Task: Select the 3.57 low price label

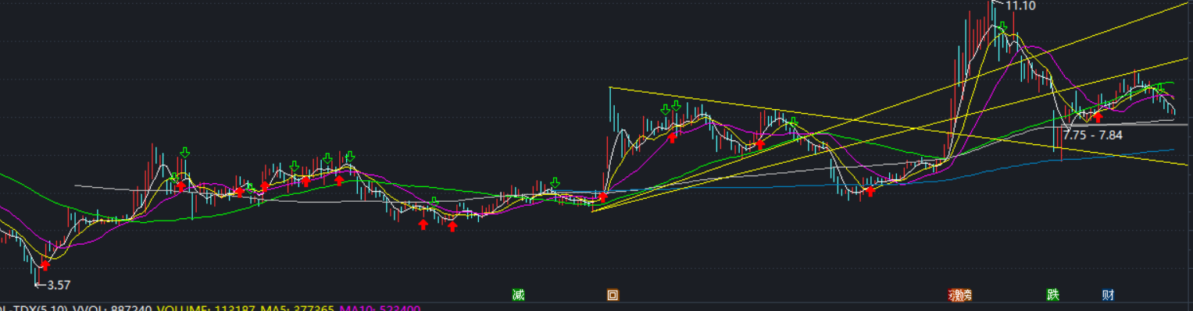Action: [59, 285]
